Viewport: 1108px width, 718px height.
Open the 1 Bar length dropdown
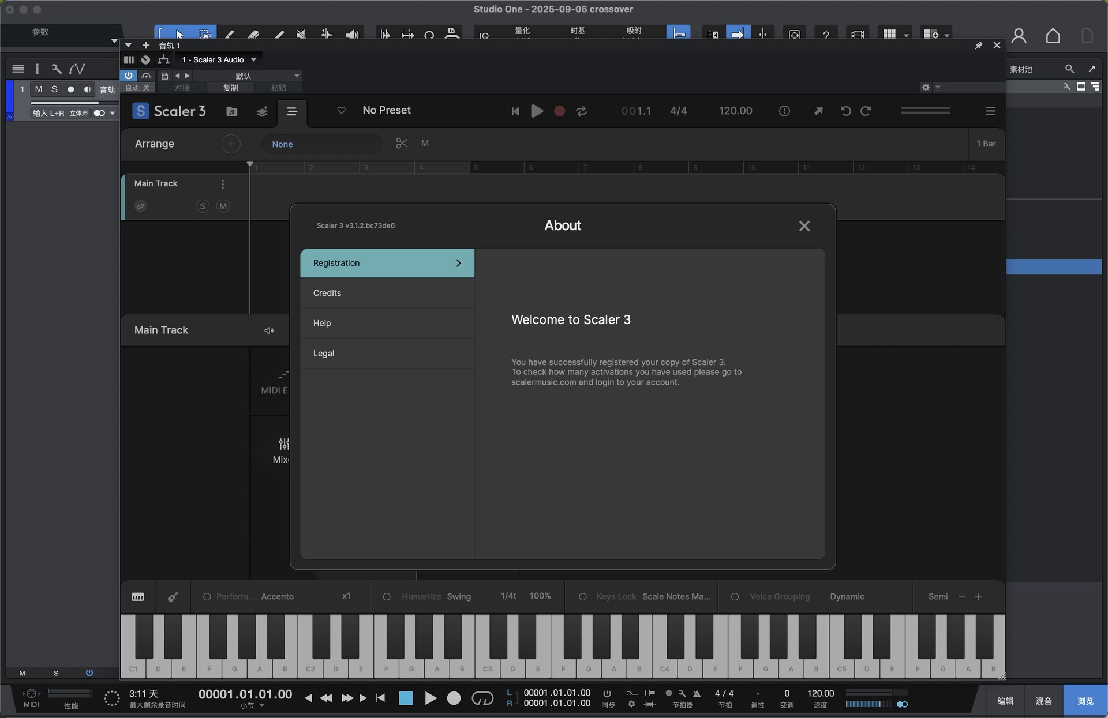click(986, 144)
